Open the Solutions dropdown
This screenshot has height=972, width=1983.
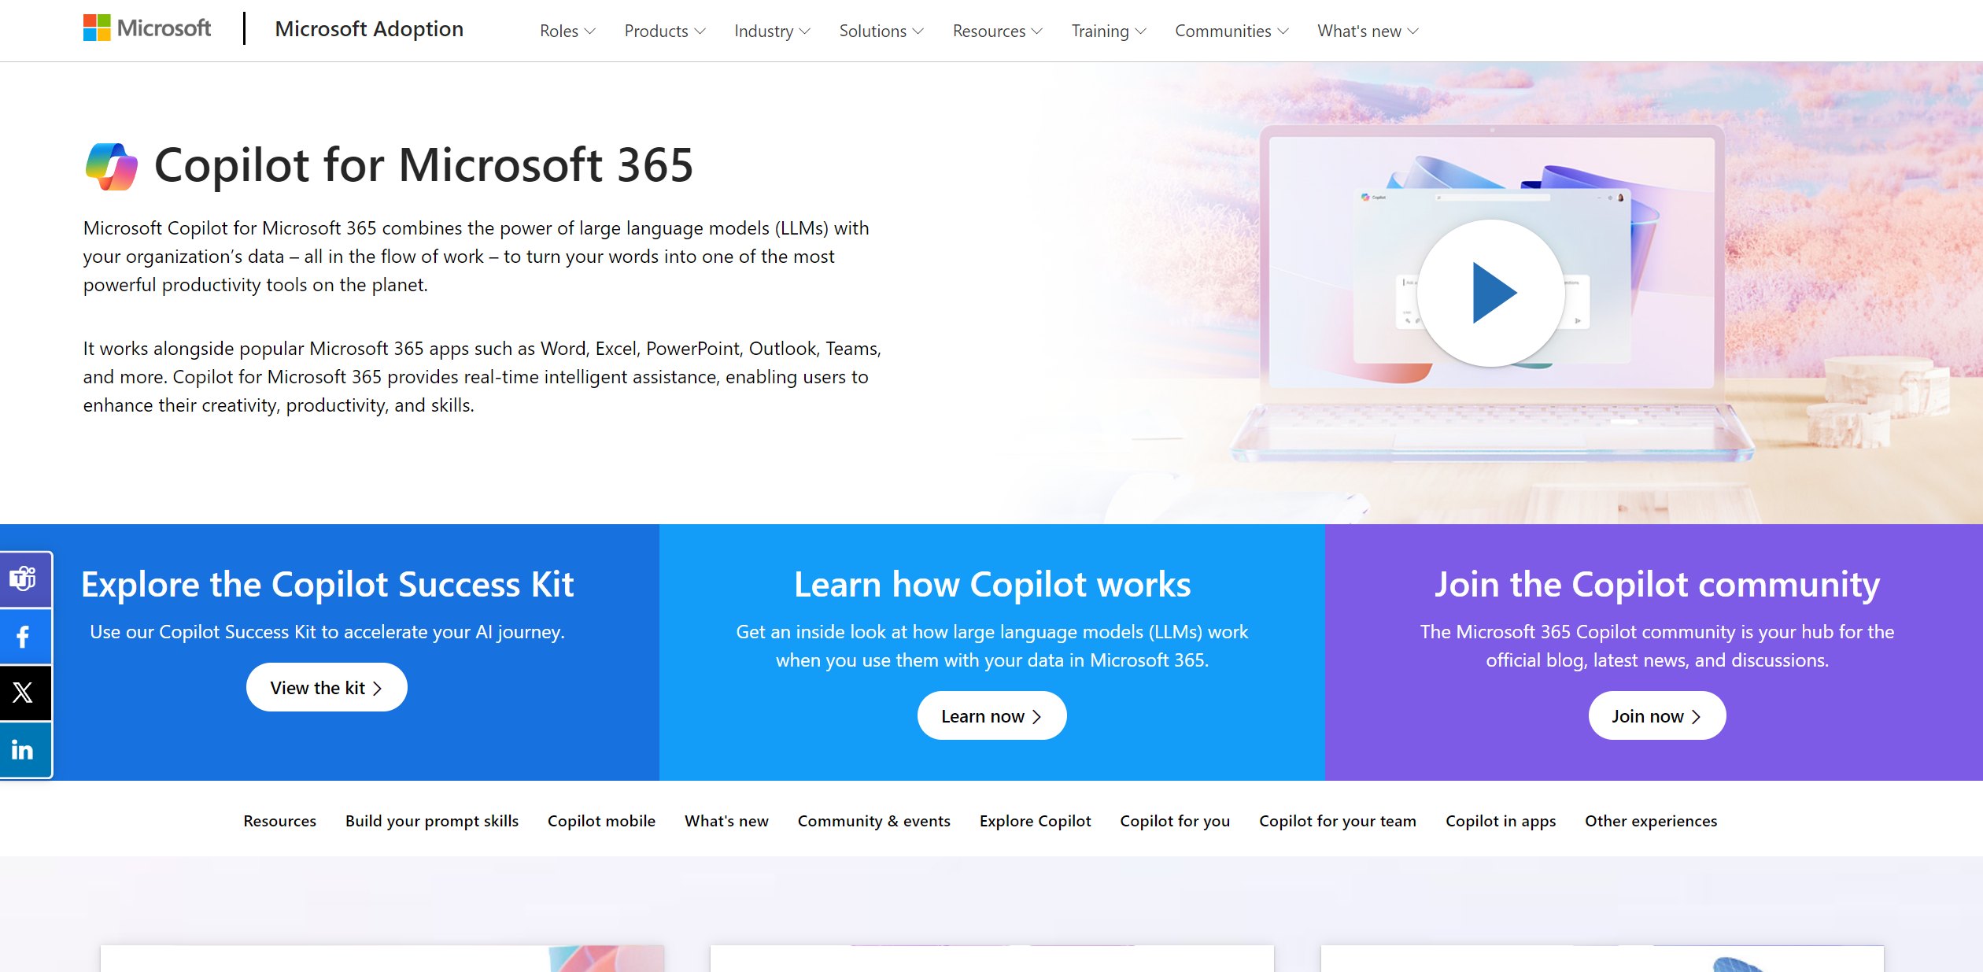pyautogui.click(x=880, y=31)
